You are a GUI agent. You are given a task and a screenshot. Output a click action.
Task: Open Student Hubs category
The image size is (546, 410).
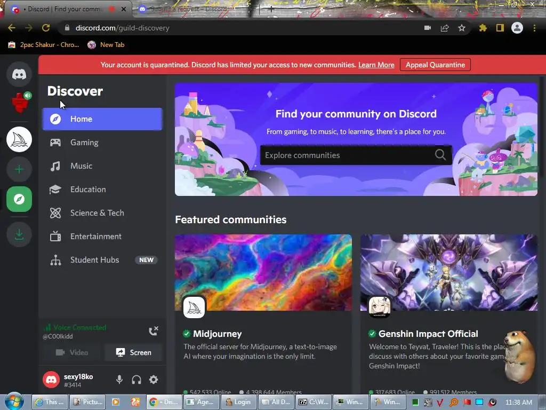(x=102, y=260)
